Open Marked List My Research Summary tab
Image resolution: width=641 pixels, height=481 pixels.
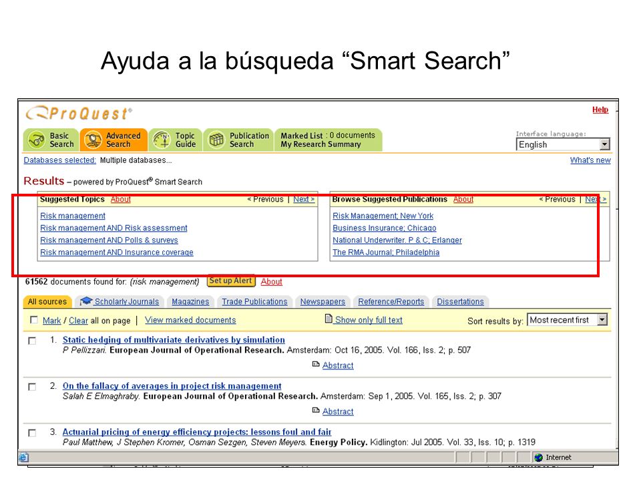[329, 140]
